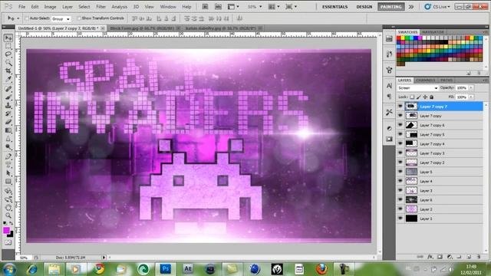This screenshot has width=491, height=276.
Task: Toggle the lock all icon
Action: (x=431, y=97)
